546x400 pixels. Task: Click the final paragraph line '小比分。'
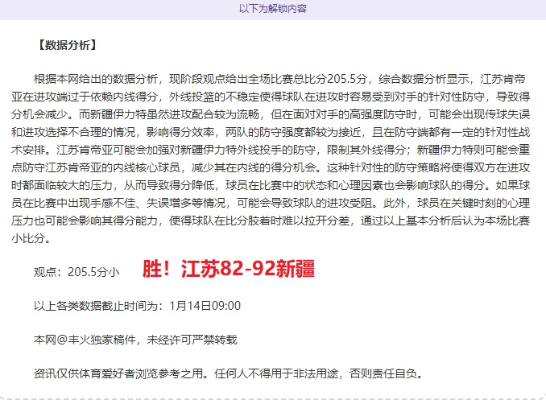point(31,238)
